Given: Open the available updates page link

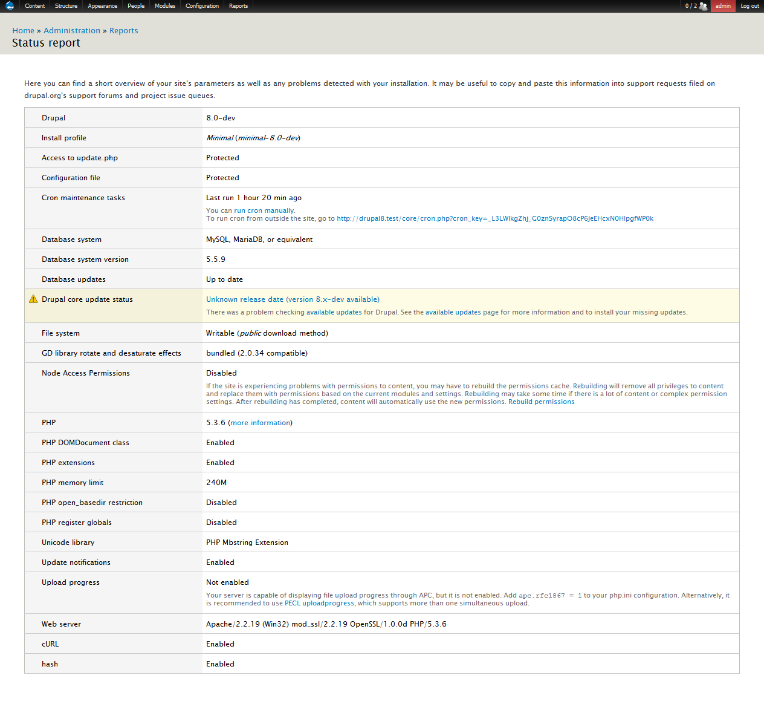Looking at the screenshot, I should [453, 312].
